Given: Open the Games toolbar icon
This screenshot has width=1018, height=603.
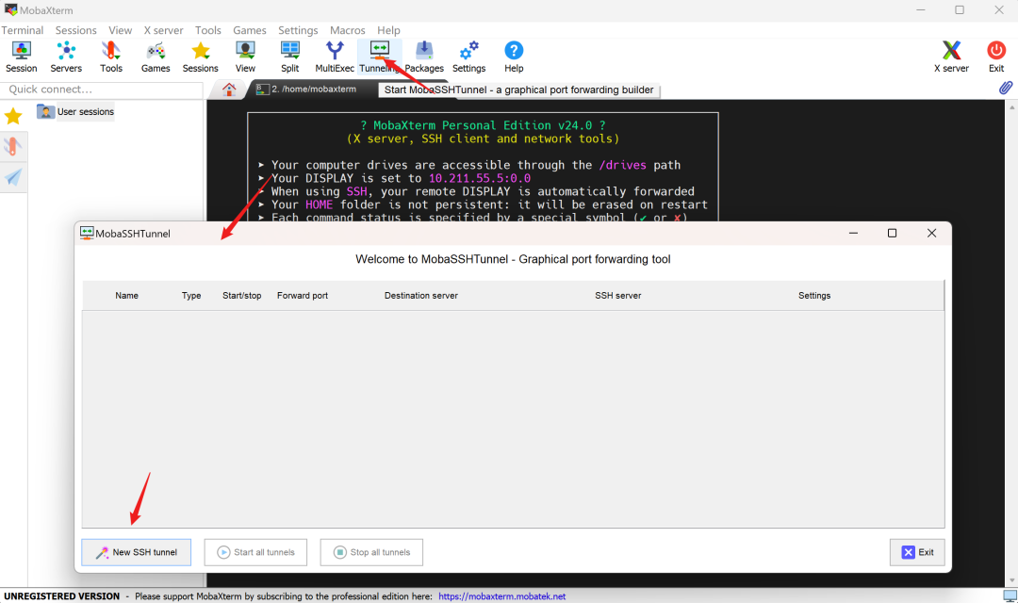Looking at the screenshot, I should coord(156,57).
